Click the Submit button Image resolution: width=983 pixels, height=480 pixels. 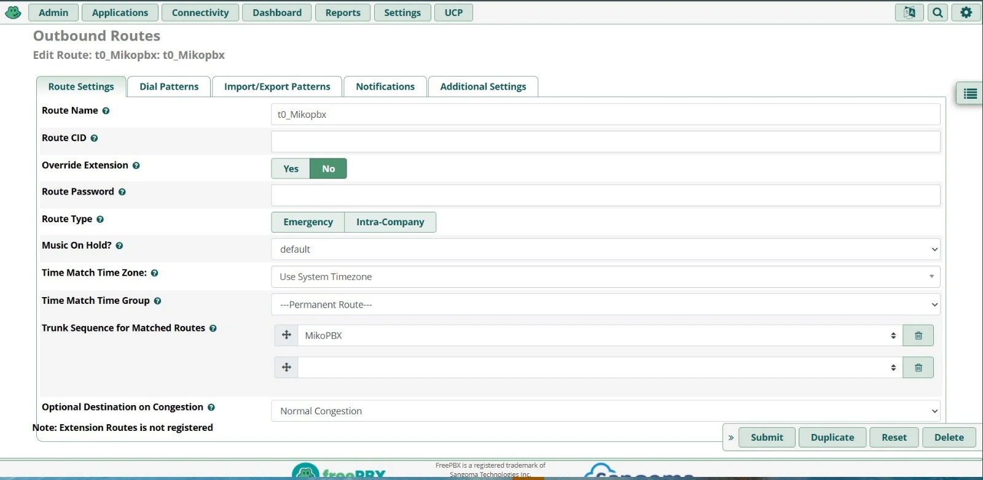767,438
